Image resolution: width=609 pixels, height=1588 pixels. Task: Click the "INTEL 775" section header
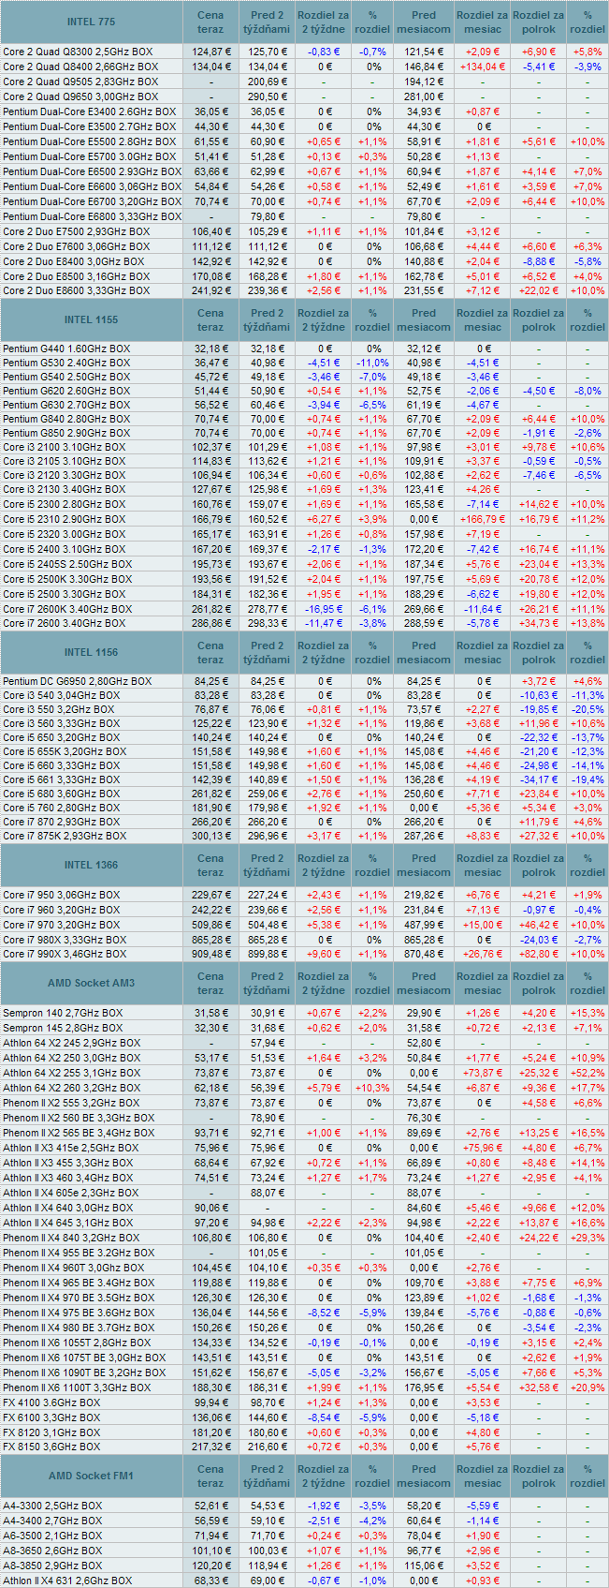tap(92, 22)
